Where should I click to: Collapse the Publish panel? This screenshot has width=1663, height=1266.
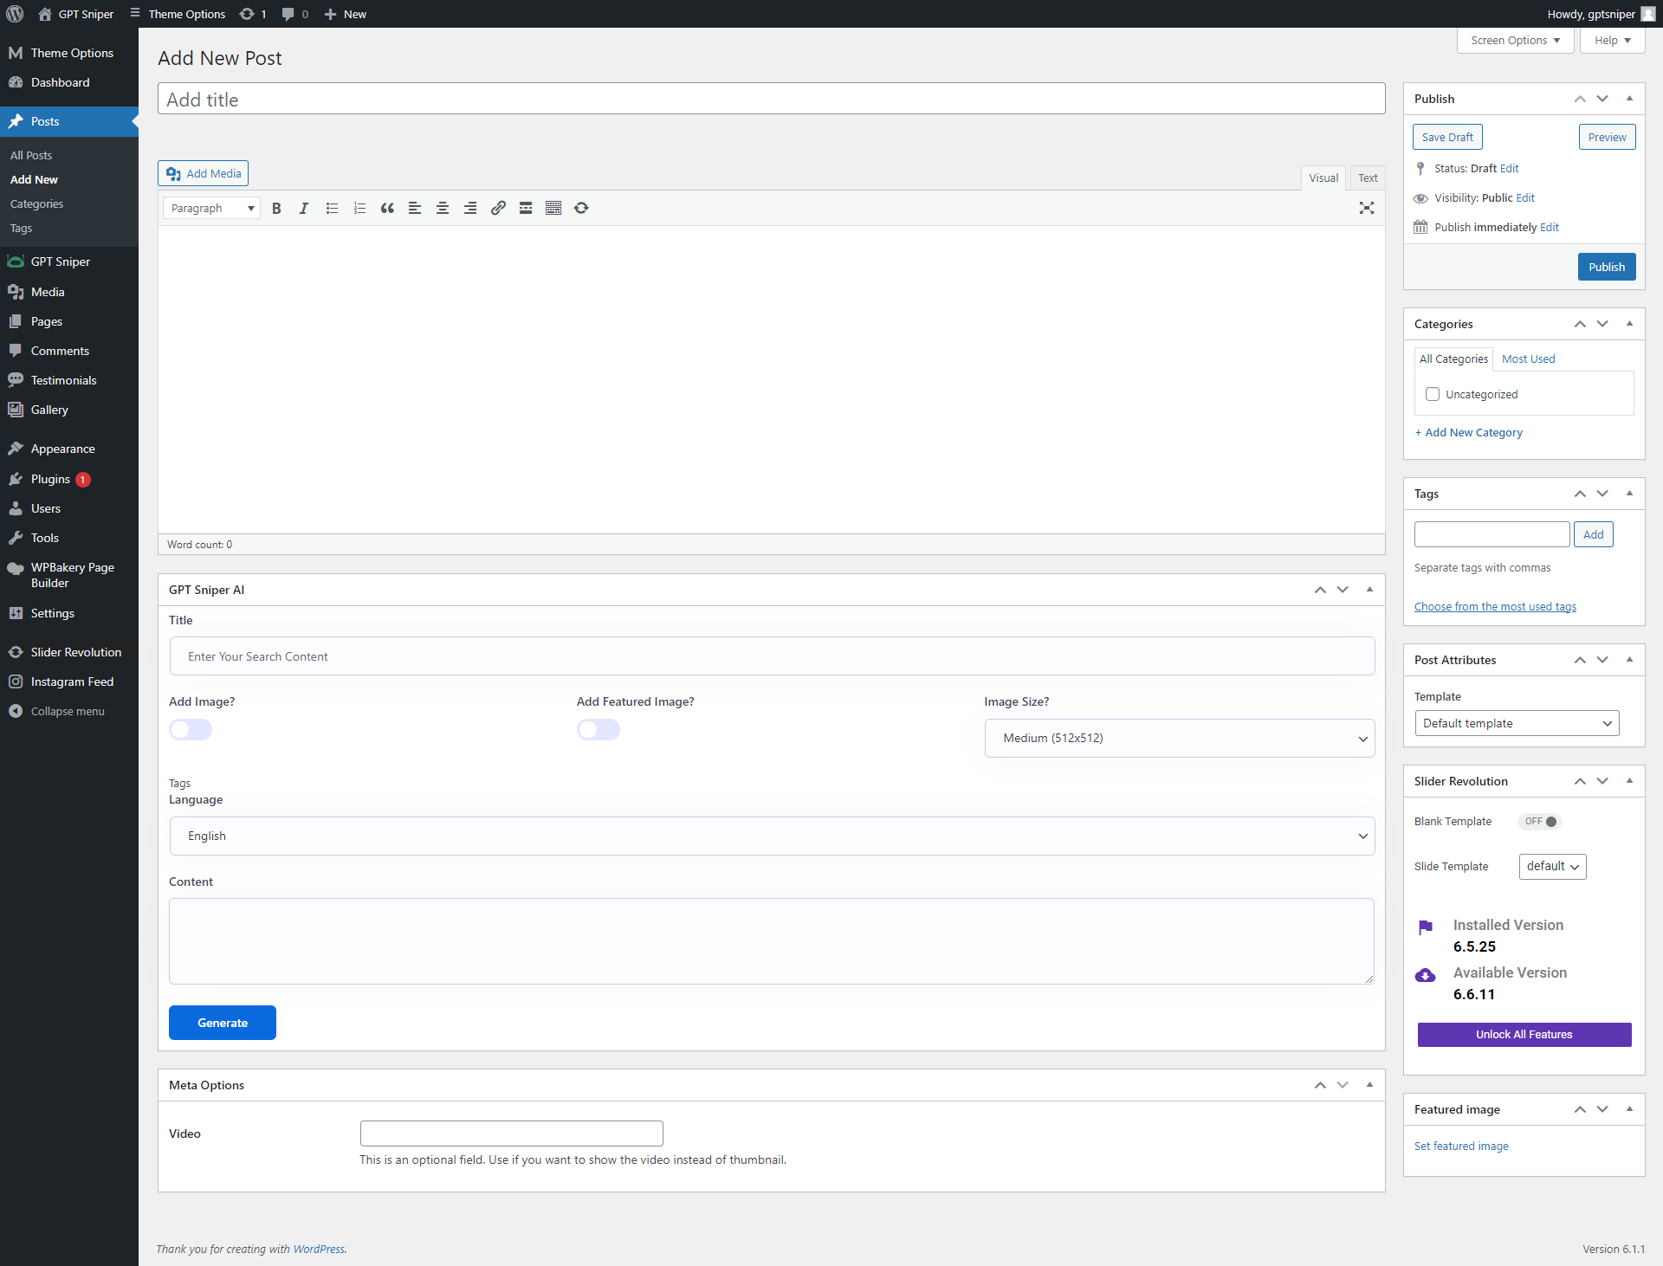coord(1629,99)
